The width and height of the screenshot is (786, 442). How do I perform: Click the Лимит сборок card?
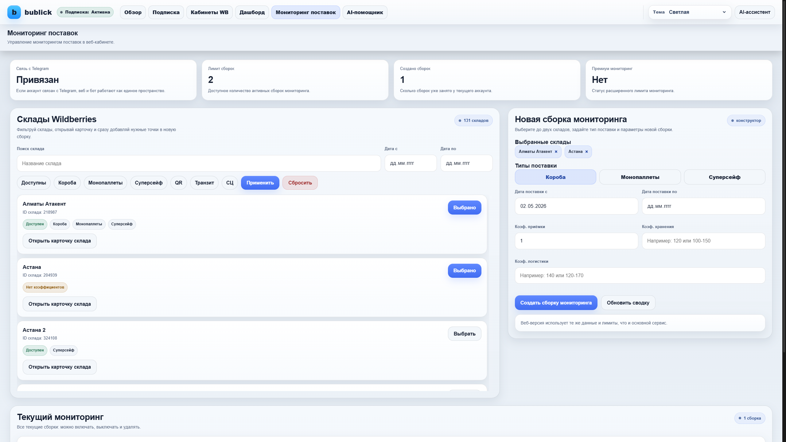[x=295, y=80]
